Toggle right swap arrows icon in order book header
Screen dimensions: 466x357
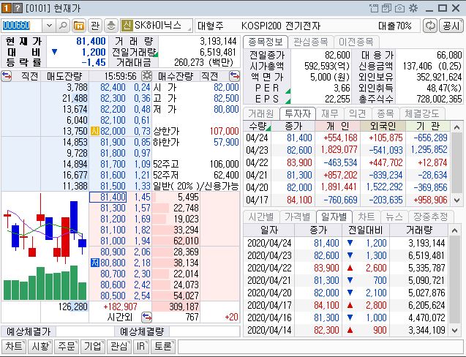click(x=235, y=76)
